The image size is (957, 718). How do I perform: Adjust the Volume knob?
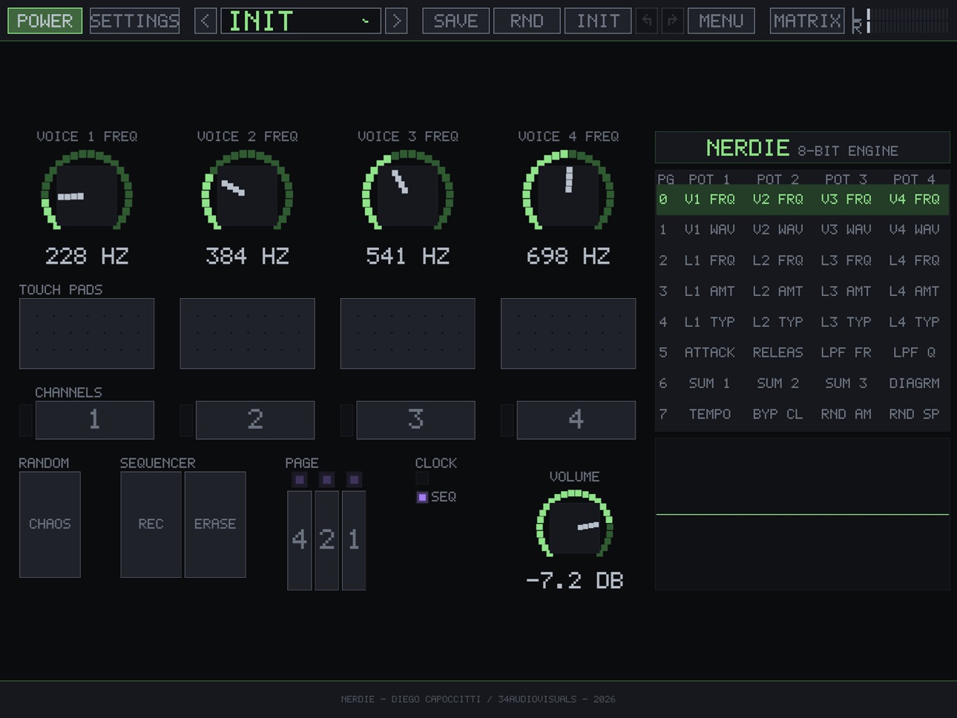(574, 524)
